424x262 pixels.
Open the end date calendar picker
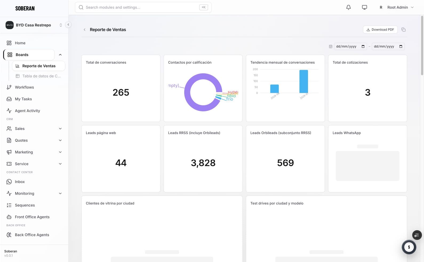click(401, 46)
